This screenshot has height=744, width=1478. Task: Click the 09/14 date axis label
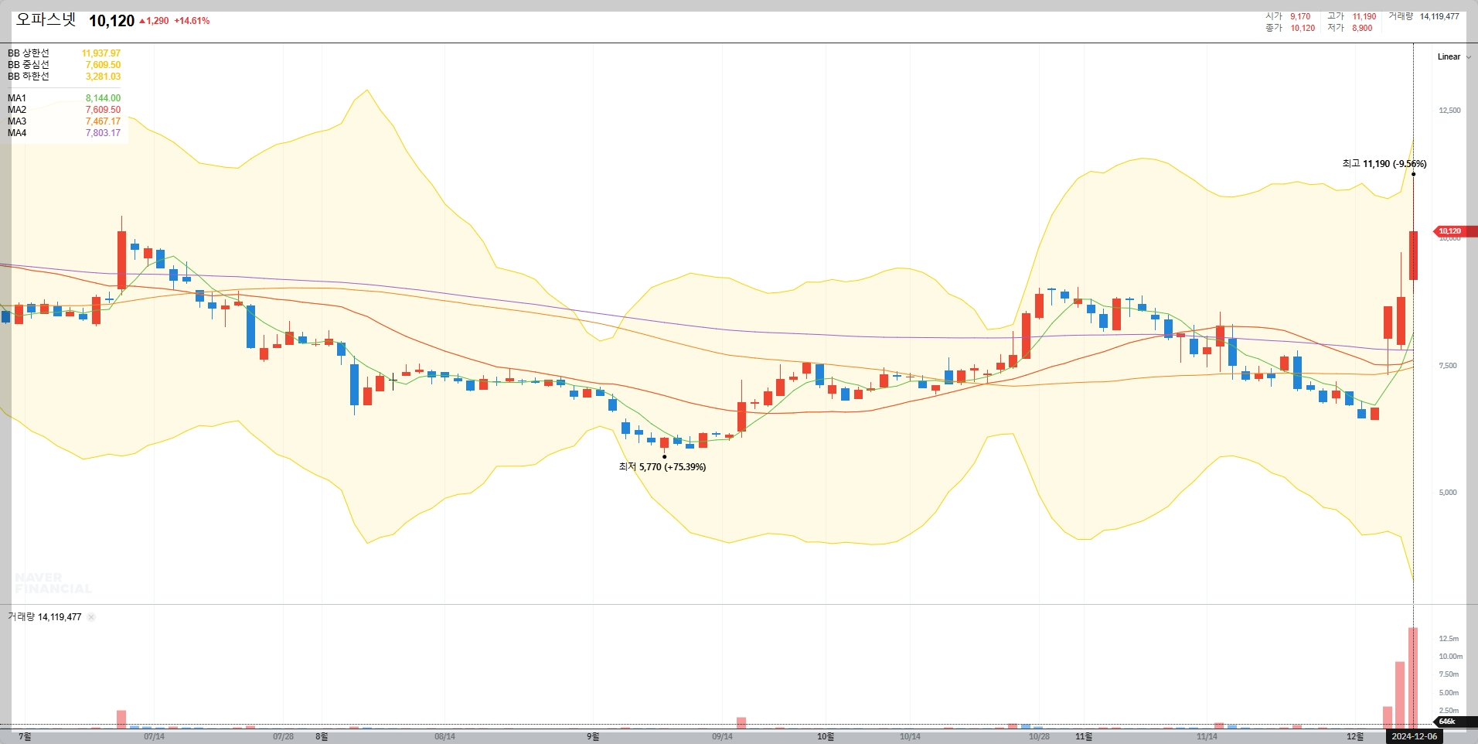[x=722, y=736]
